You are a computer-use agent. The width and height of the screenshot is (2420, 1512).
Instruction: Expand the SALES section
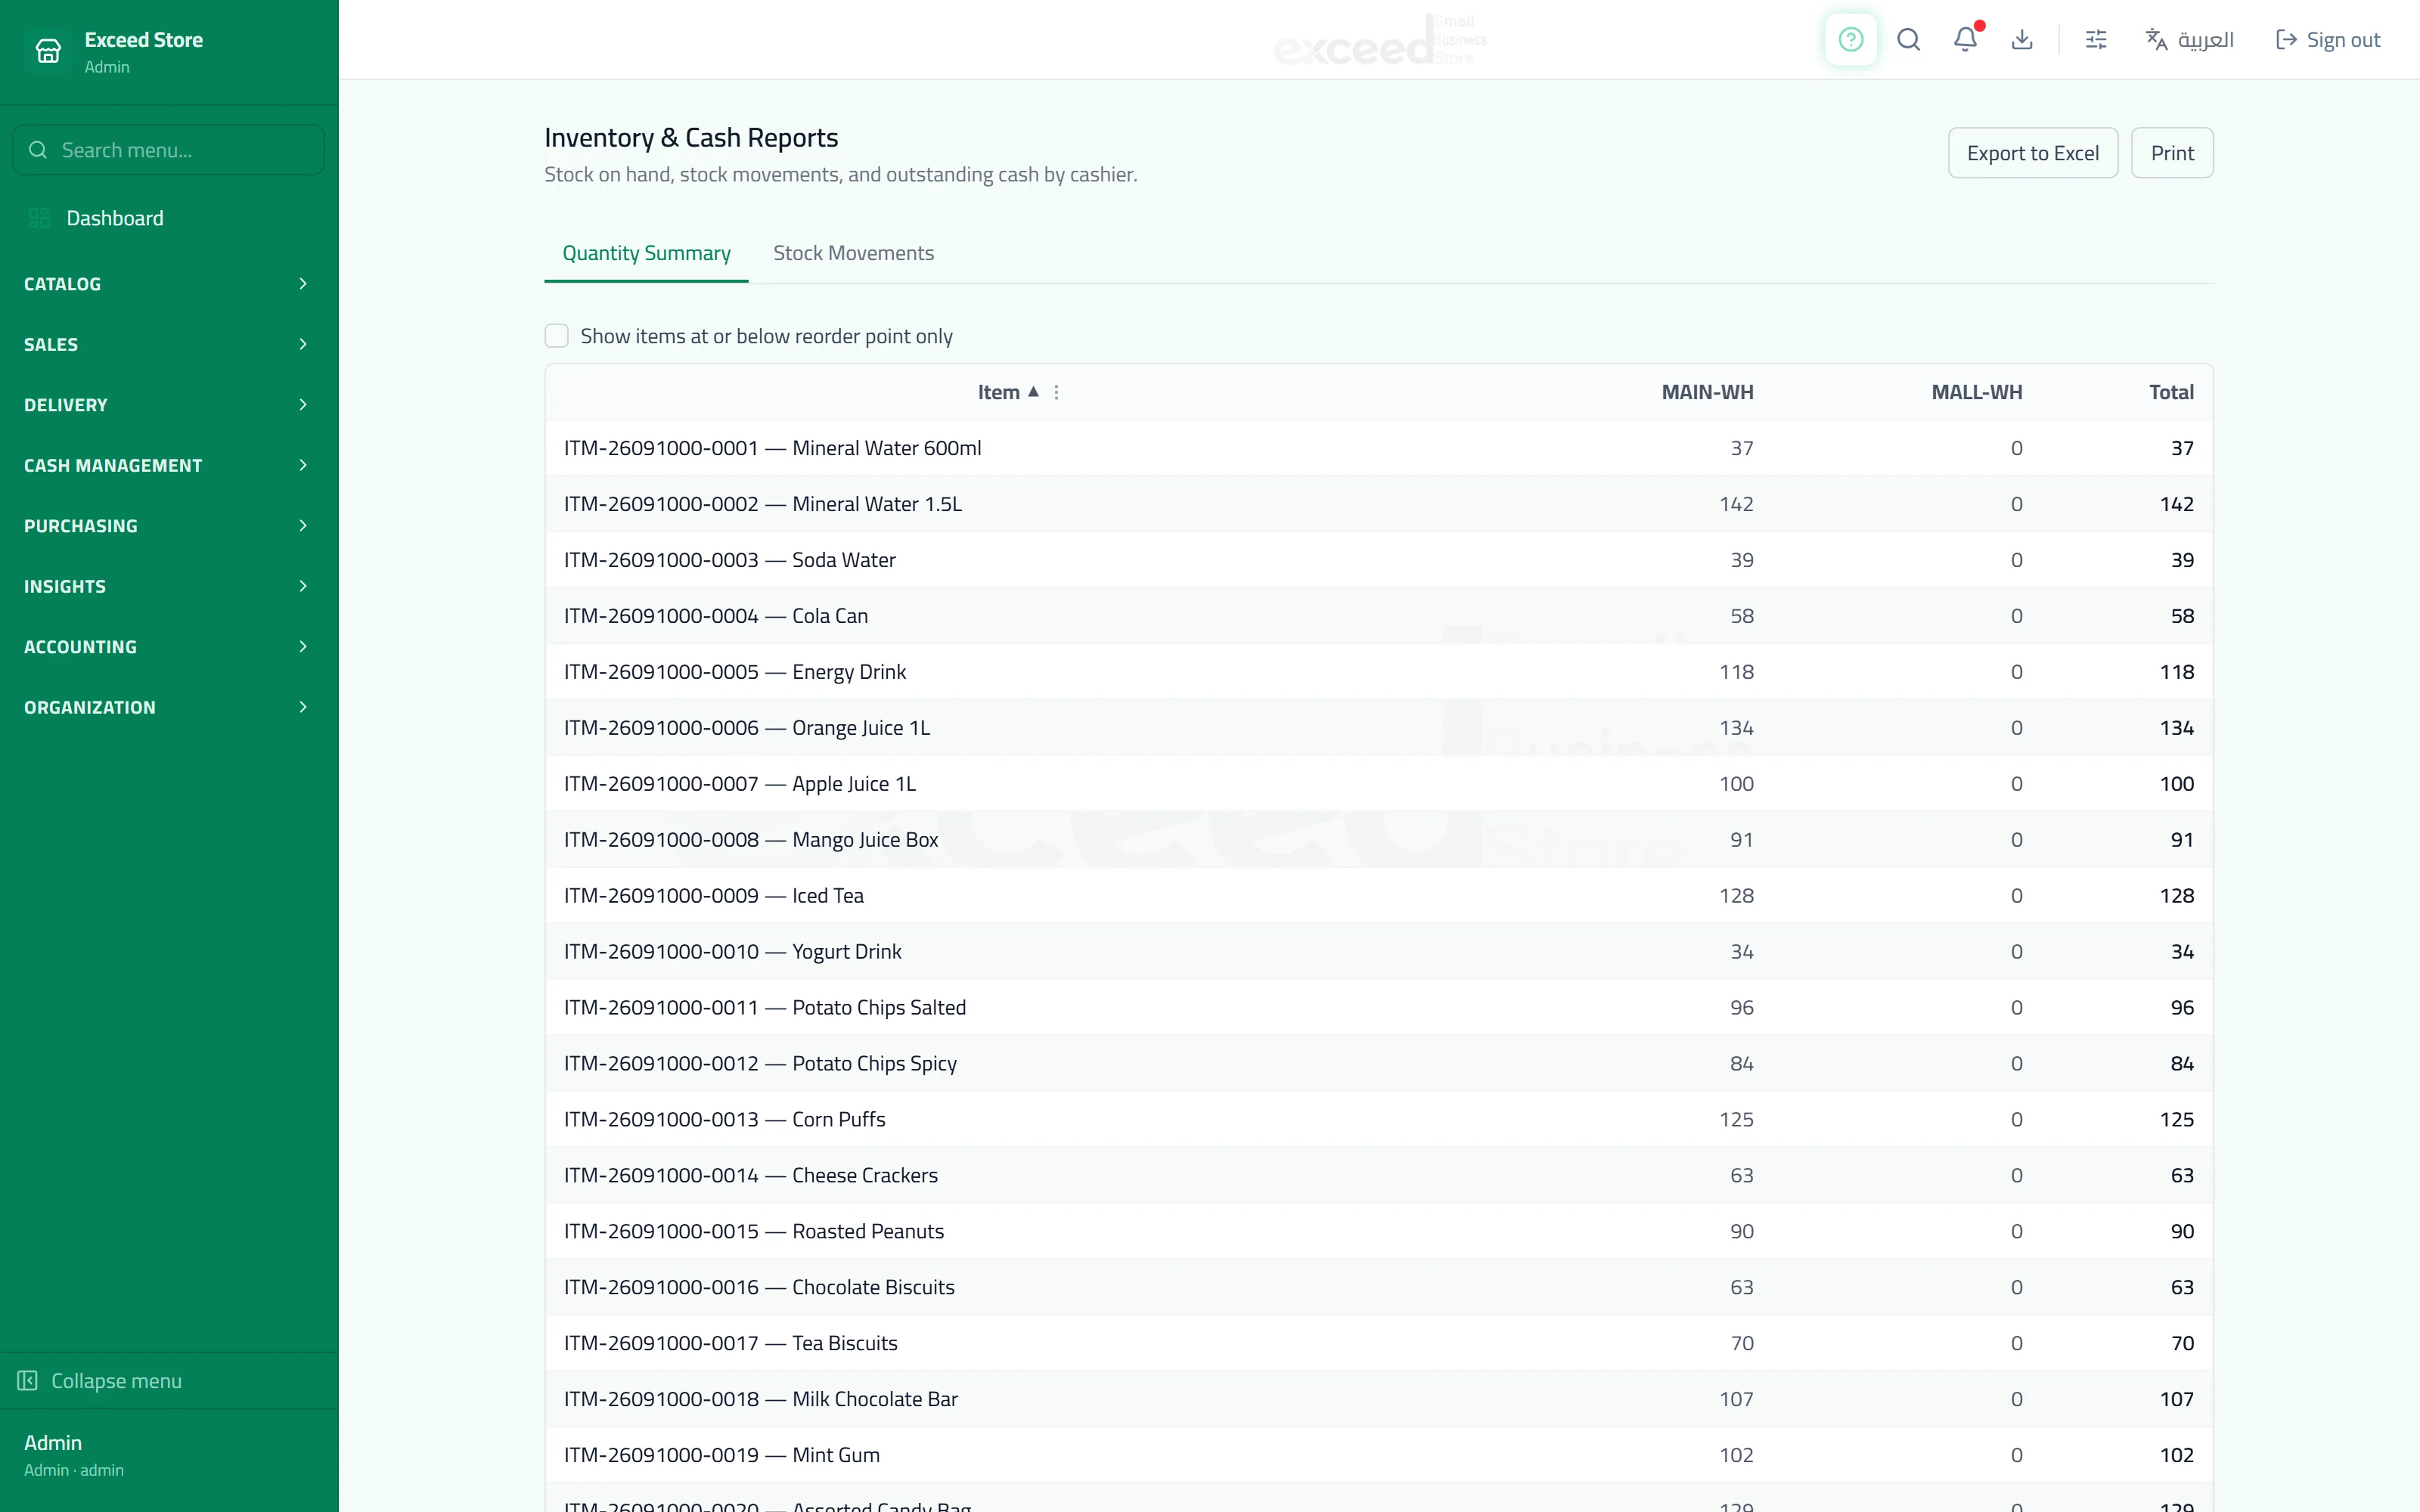click(169, 344)
